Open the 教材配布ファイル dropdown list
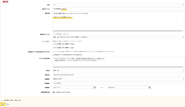 118,37
